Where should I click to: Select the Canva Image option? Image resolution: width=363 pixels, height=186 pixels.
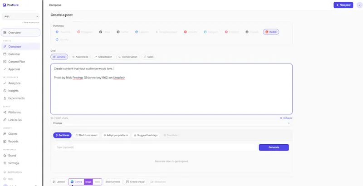pos(88,182)
